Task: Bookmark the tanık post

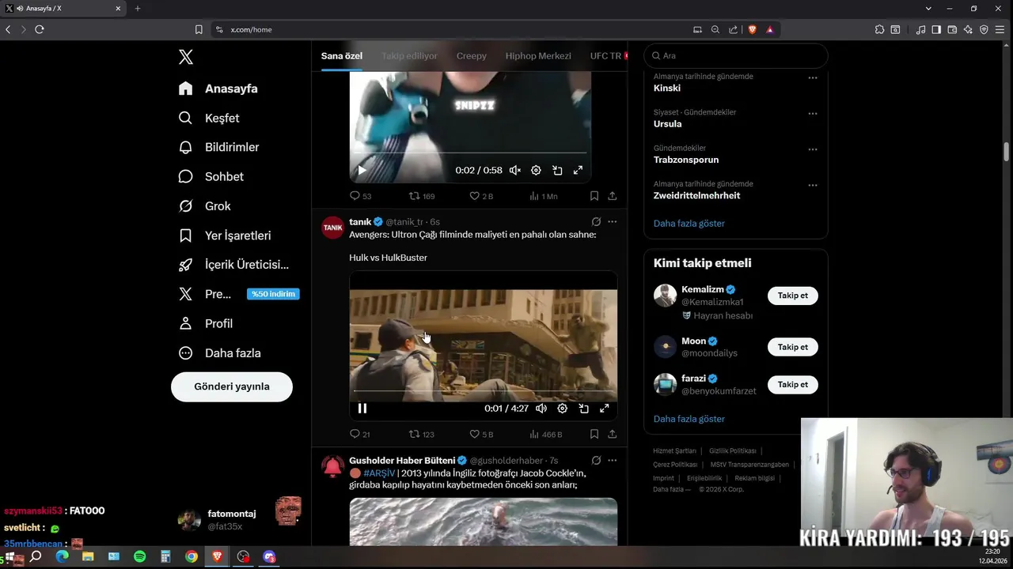Action: pyautogui.click(x=594, y=434)
